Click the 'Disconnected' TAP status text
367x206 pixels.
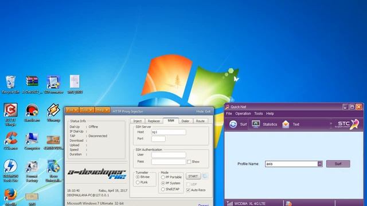[98, 136]
